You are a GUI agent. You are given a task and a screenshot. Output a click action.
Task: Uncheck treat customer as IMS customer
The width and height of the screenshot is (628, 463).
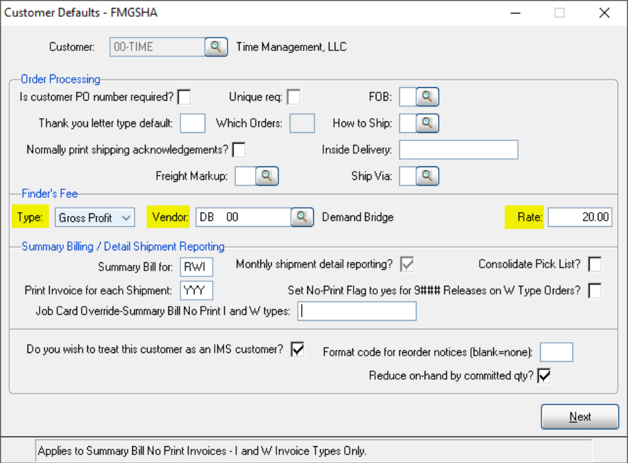pos(298,349)
